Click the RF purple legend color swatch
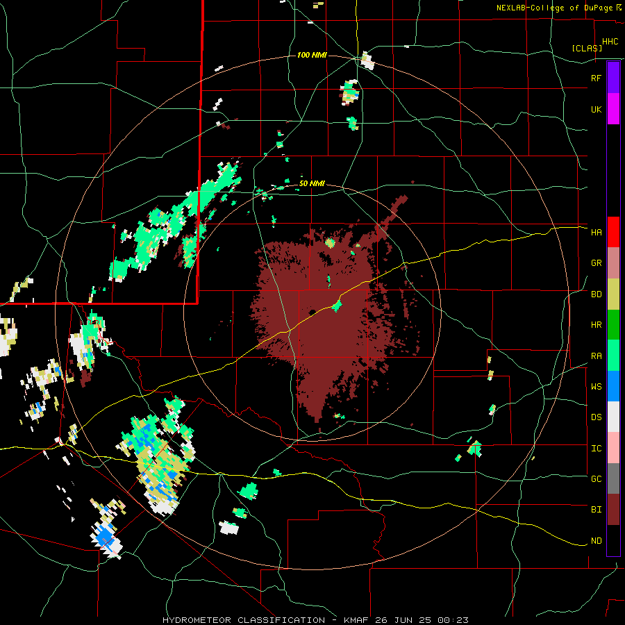This screenshot has height=625, width=625. coord(613,78)
